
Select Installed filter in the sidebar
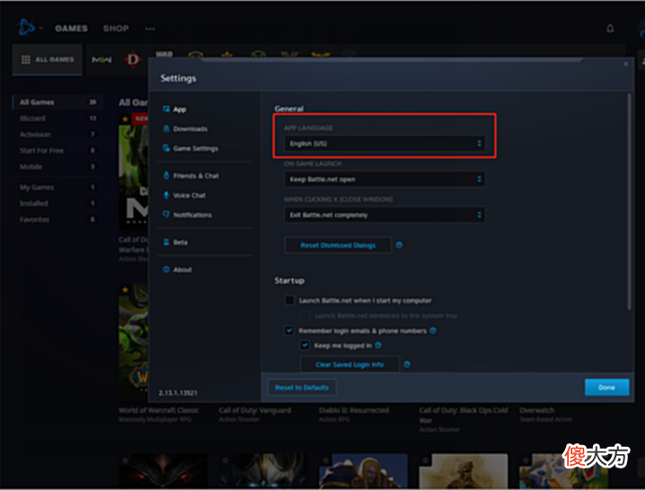[x=57, y=203]
